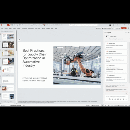Click the lightbulb icon in the title bar
The width and height of the screenshot is (130, 130).
114,25
